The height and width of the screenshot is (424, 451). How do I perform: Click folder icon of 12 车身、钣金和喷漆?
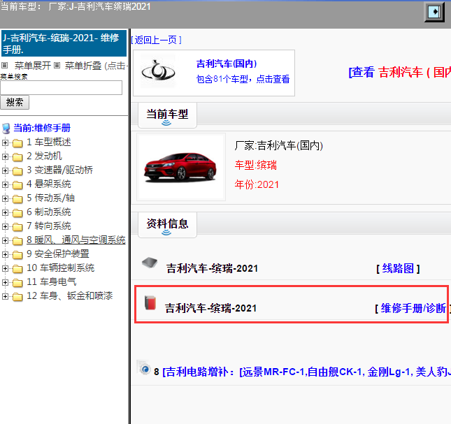pyautogui.click(x=17, y=297)
